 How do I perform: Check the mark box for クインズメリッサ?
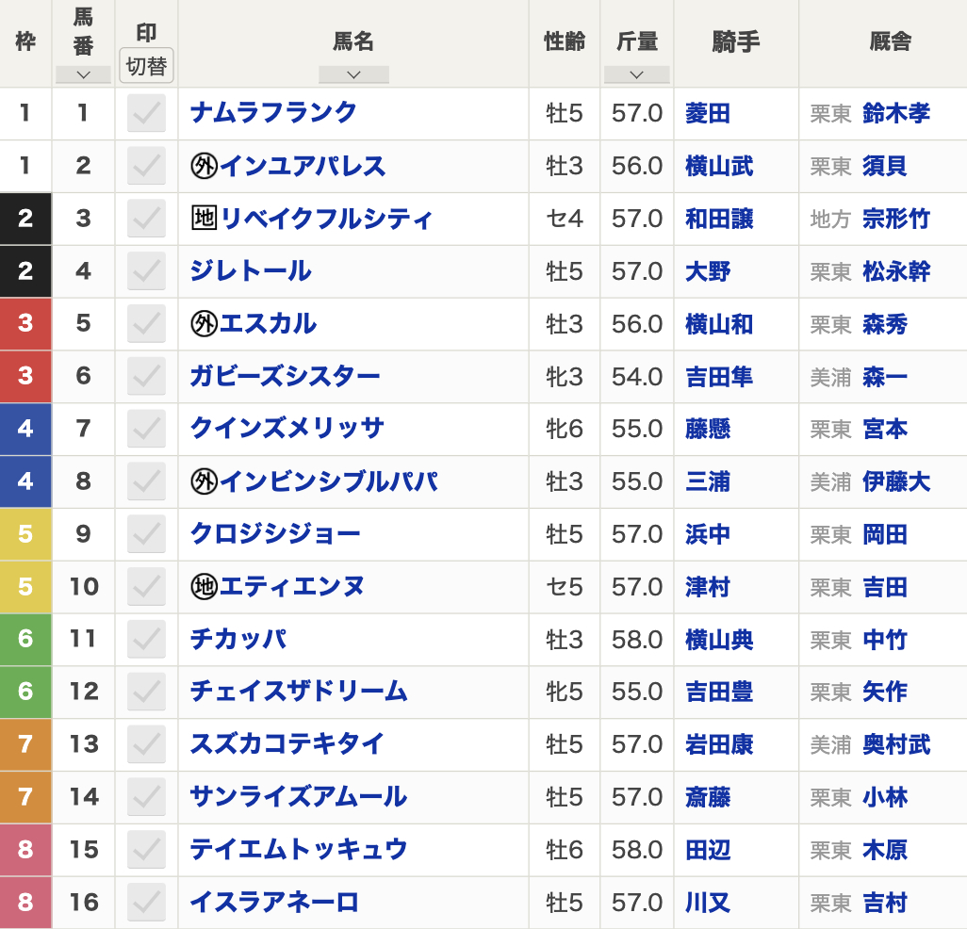point(147,429)
